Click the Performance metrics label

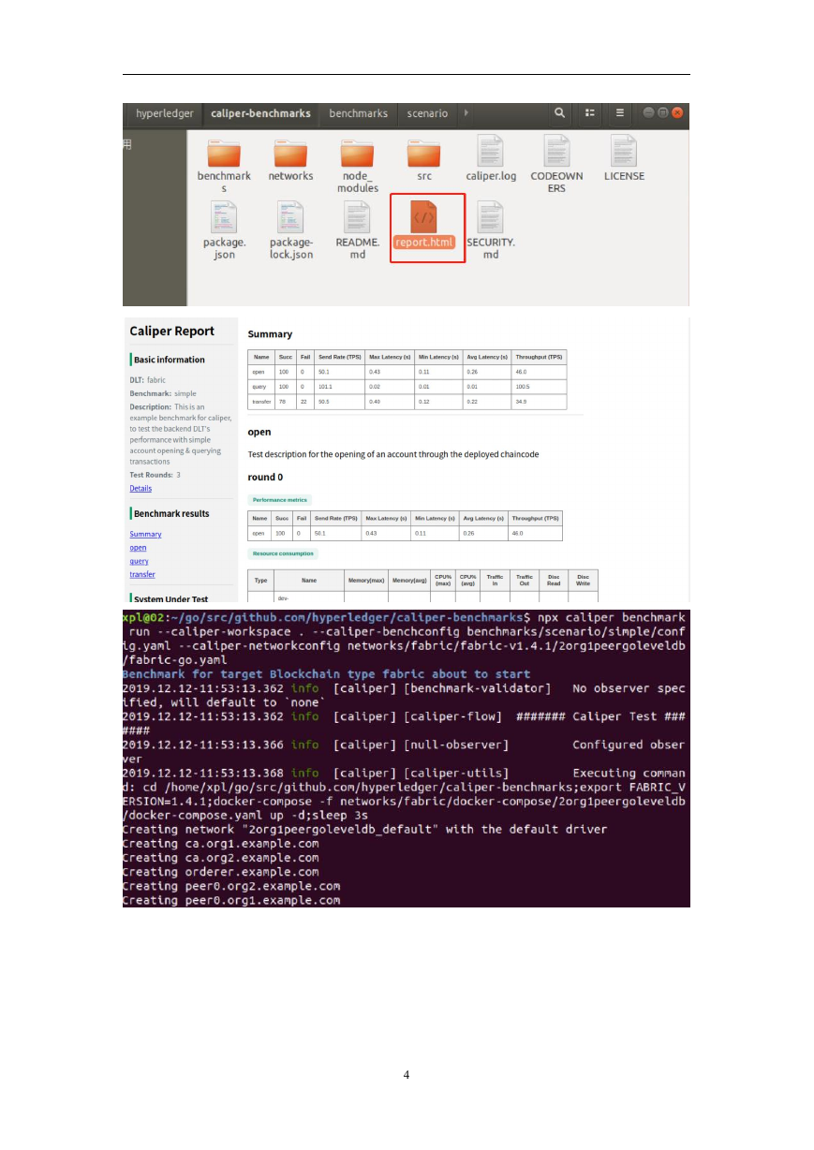click(x=278, y=500)
